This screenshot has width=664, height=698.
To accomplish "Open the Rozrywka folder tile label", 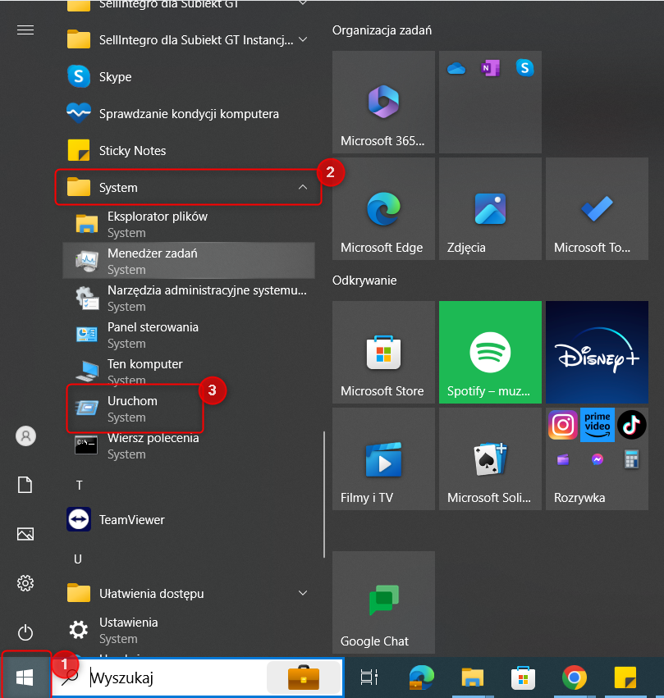I will pyautogui.click(x=579, y=498).
